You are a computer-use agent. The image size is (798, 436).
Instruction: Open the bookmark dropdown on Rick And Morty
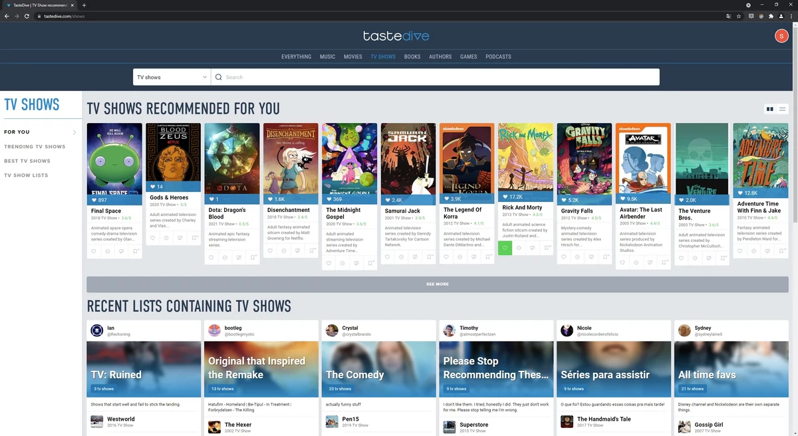(x=546, y=248)
